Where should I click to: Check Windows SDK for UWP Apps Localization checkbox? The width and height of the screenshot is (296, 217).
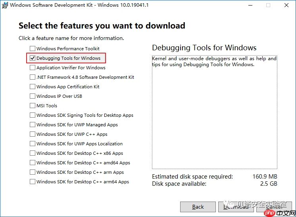pyautogui.click(x=33, y=143)
